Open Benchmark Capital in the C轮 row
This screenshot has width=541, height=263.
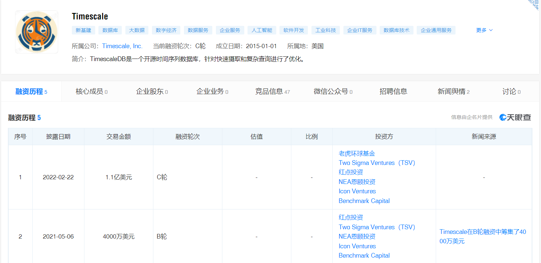coord(364,201)
